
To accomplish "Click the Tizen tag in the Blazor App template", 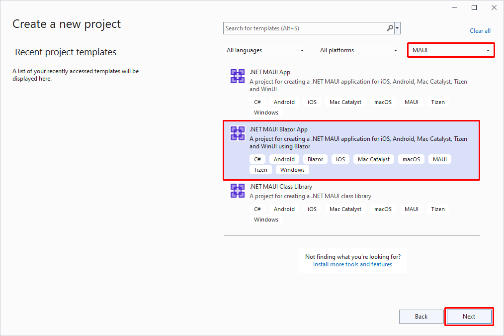I will tap(260, 170).
